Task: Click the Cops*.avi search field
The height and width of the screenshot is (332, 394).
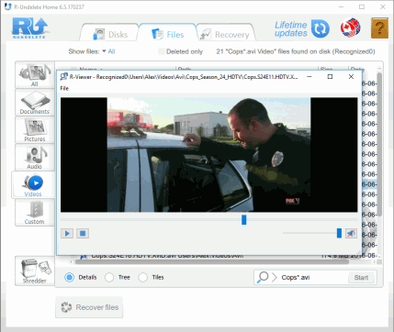Action: pyautogui.click(x=312, y=278)
